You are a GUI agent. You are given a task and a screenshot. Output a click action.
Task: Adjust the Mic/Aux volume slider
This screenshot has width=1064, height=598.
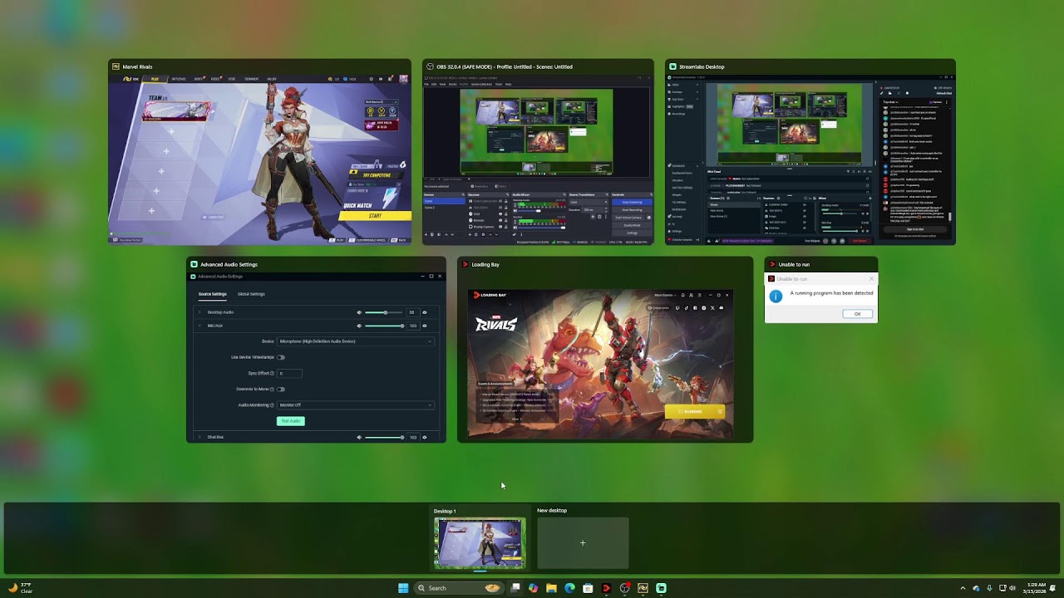(385, 326)
